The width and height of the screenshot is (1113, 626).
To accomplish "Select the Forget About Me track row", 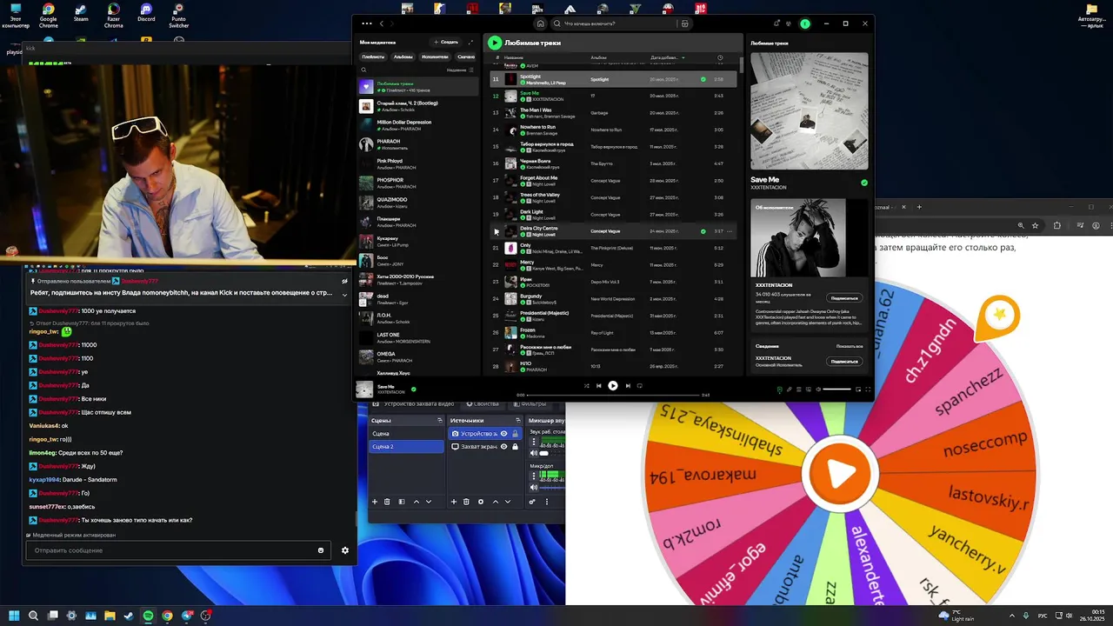I will coord(613,180).
